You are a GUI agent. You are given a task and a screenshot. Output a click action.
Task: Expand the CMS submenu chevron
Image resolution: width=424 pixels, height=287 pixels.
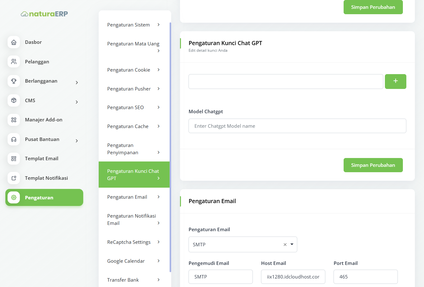point(77,102)
